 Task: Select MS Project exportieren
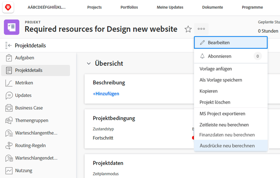pos(231,114)
